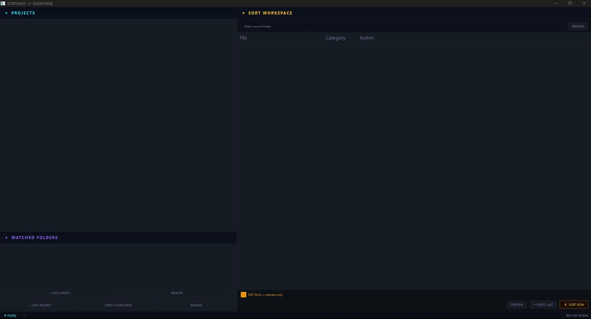This screenshot has height=319, width=591.
Task: Click the Preview button
Action: click(x=517, y=305)
